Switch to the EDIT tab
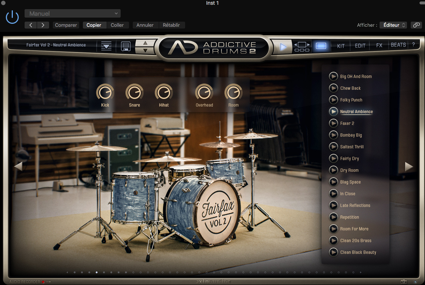This screenshot has height=285, width=425. click(x=360, y=45)
